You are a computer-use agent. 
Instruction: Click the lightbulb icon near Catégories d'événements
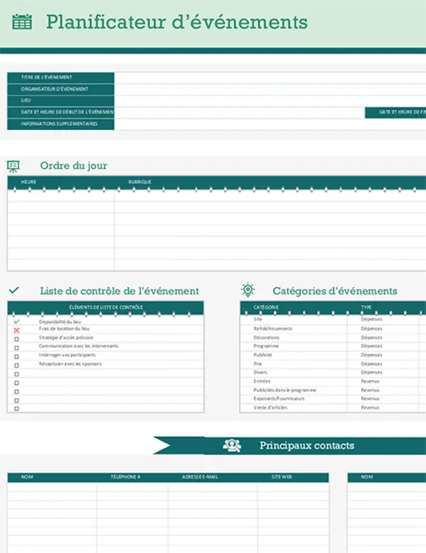coord(248,290)
